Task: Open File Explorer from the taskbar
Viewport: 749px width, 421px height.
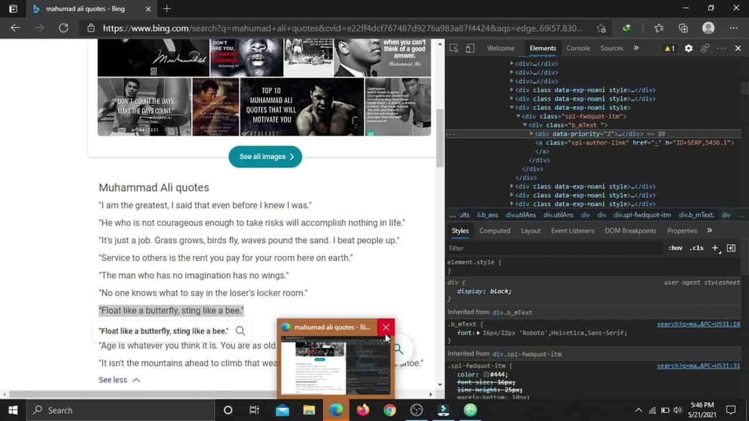Action: pyautogui.click(x=309, y=410)
